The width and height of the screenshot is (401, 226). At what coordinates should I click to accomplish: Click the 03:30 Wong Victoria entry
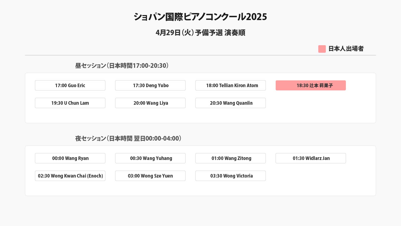click(231, 176)
